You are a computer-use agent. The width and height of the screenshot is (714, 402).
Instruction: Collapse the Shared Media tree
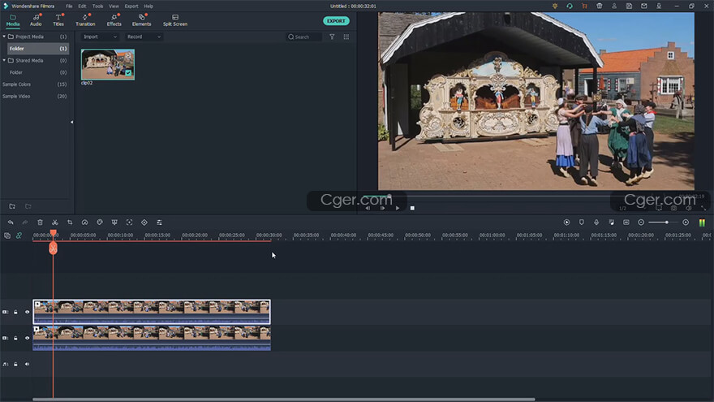(x=4, y=60)
